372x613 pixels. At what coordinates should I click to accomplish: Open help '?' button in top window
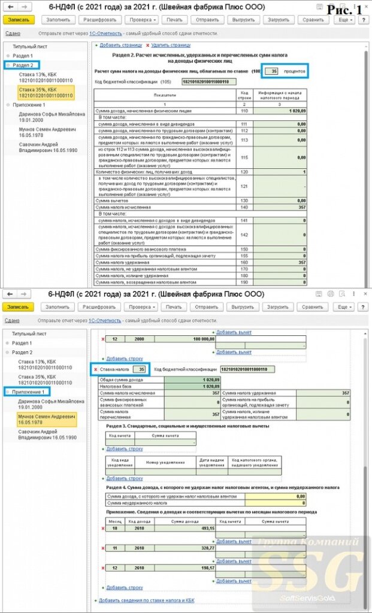click(363, 20)
